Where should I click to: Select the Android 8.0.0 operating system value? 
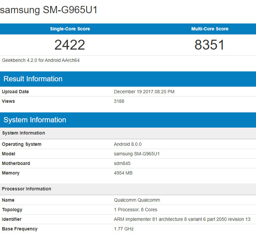[x=128, y=144]
